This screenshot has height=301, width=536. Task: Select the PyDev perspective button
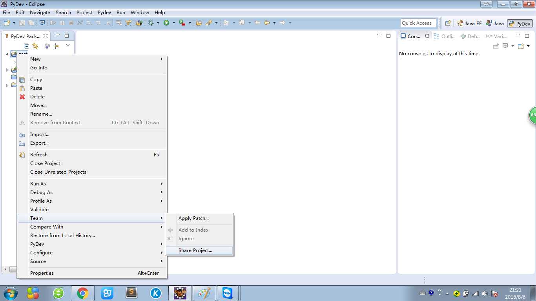(x=520, y=24)
